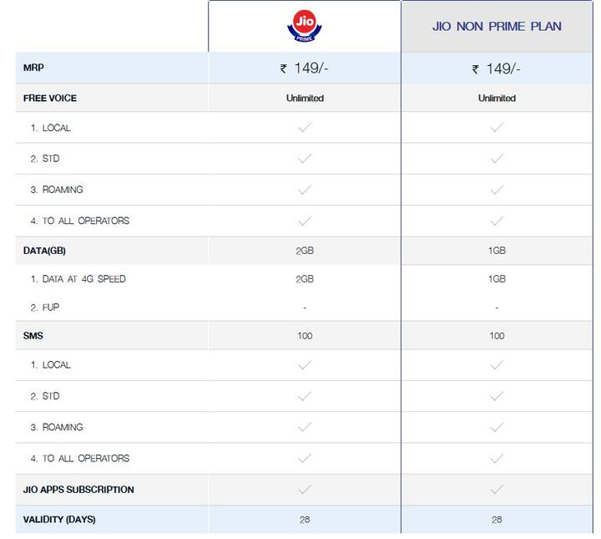This screenshot has width=601, height=539.
Task: Click Prime checkmark for SMS STD
Action: (305, 395)
